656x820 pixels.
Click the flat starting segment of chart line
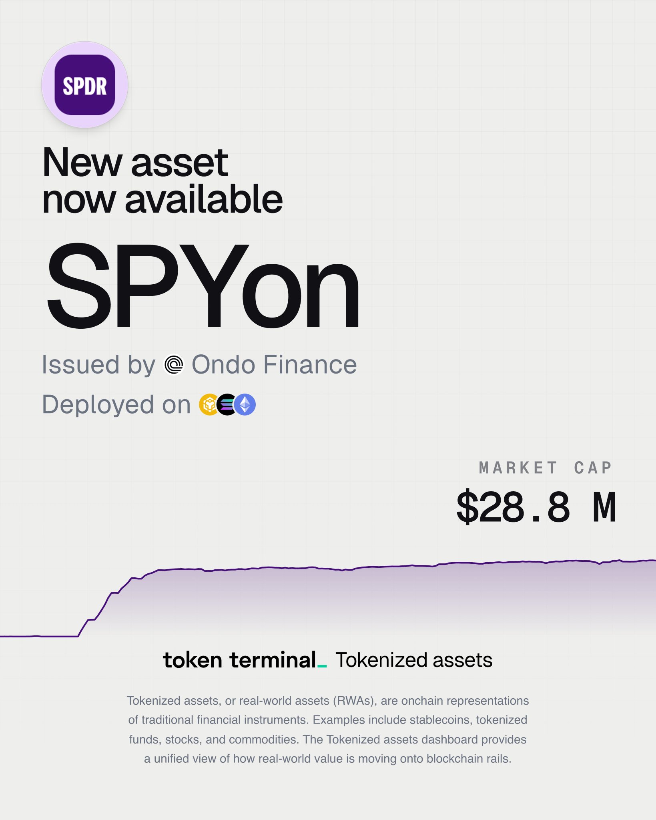(x=40, y=636)
